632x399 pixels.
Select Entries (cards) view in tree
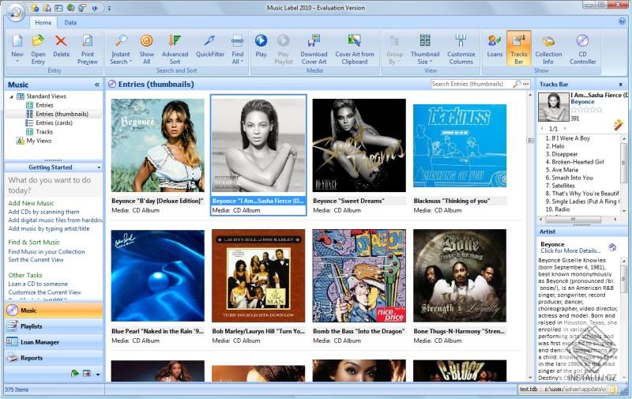pyautogui.click(x=54, y=122)
